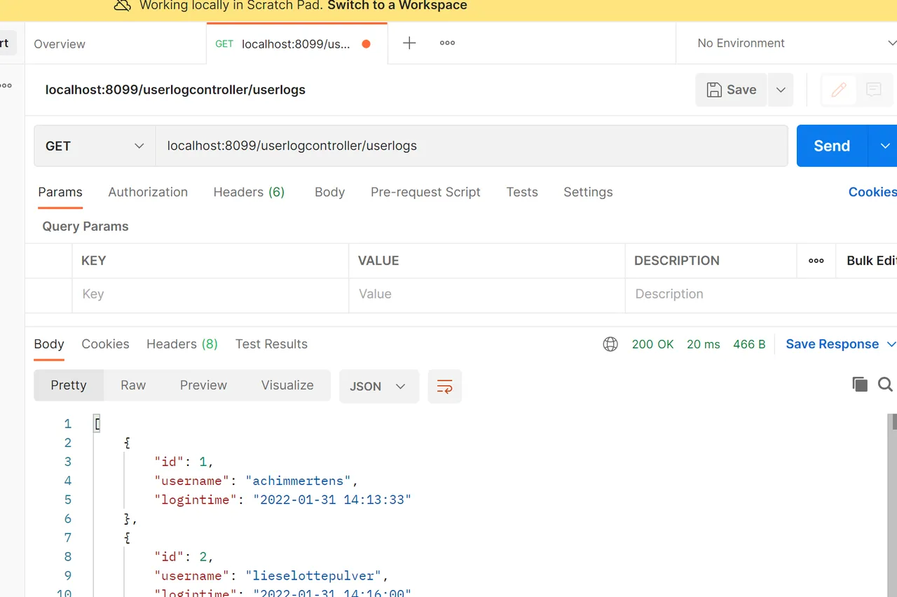Open the query params column options dots
This screenshot has width=897, height=597.
[816, 261]
